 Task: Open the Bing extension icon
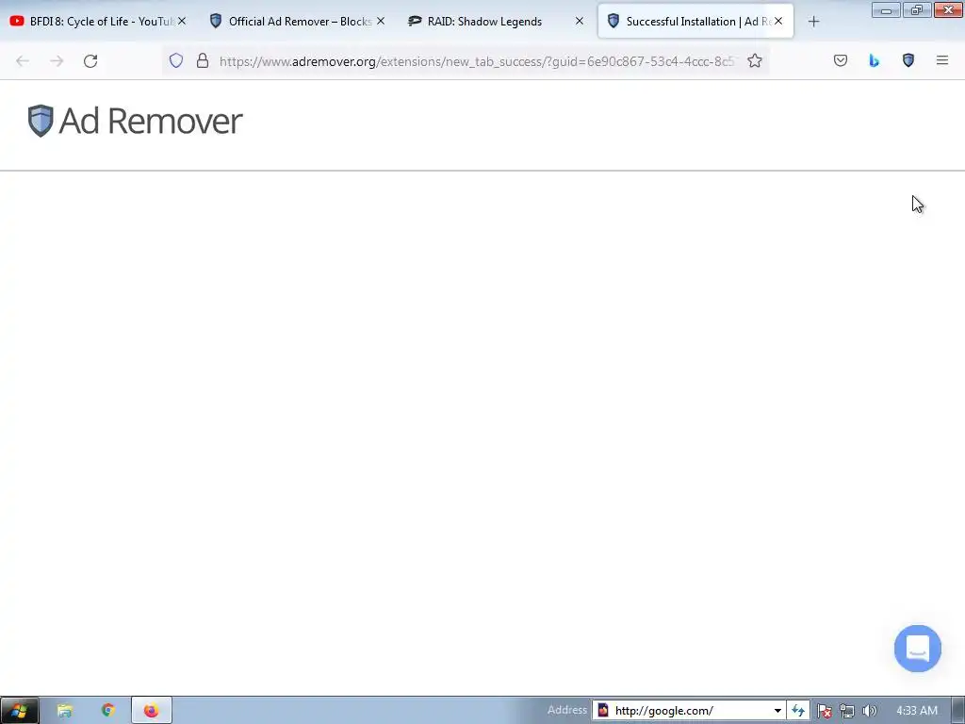(x=874, y=60)
